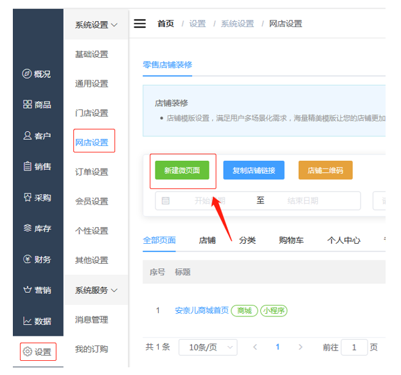Click the 小程序 tag
The height and width of the screenshot is (375, 401).
pos(274,311)
